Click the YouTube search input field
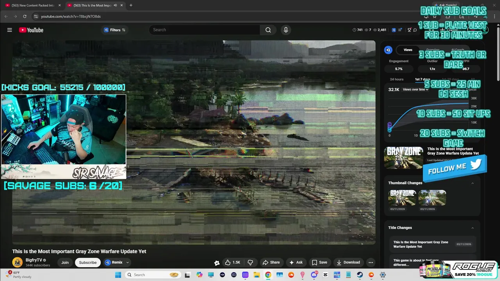500x281 pixels. (x=204, y=30)
